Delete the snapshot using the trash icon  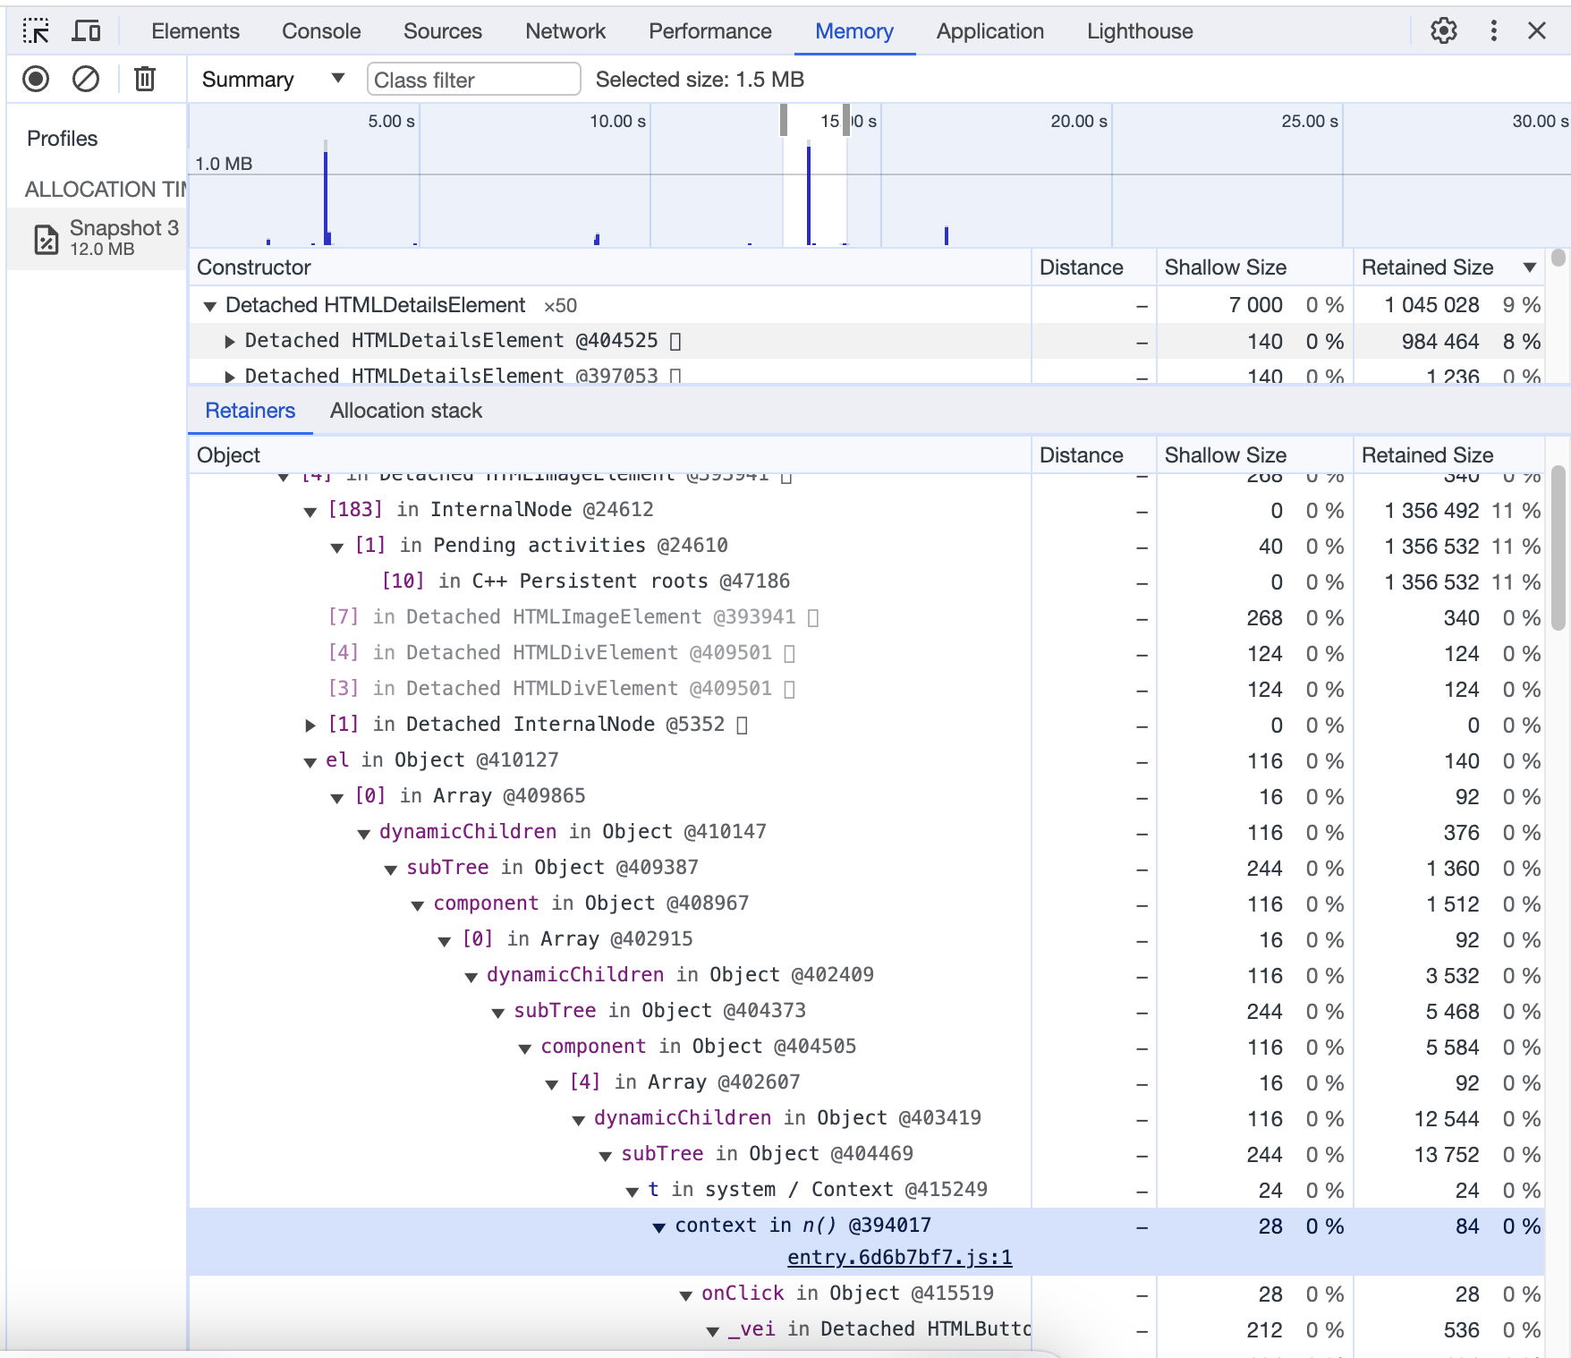click(x=144, y=79)
